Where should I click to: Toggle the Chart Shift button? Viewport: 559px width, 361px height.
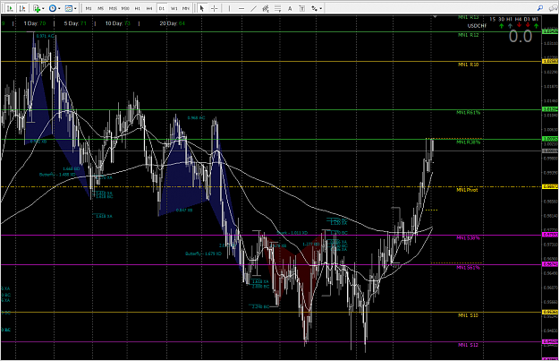[x=22, y=8]
